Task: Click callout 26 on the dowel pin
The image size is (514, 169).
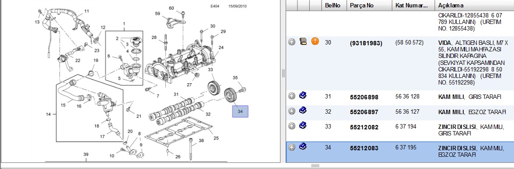Action: click(178, 157)
